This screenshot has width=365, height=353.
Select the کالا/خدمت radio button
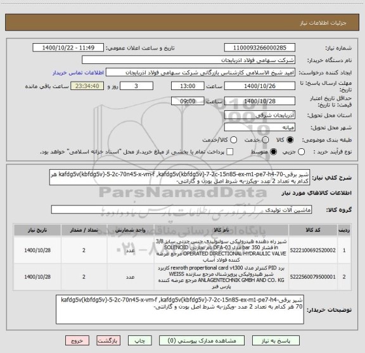233,140
